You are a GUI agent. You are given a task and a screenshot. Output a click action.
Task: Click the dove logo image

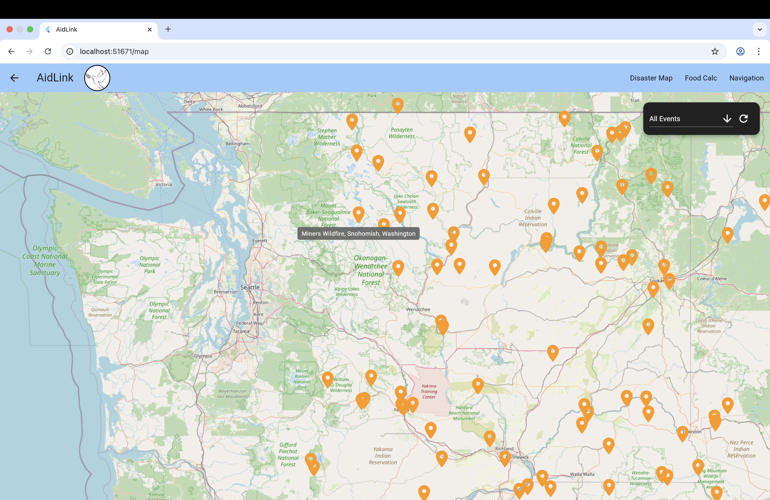97,78
